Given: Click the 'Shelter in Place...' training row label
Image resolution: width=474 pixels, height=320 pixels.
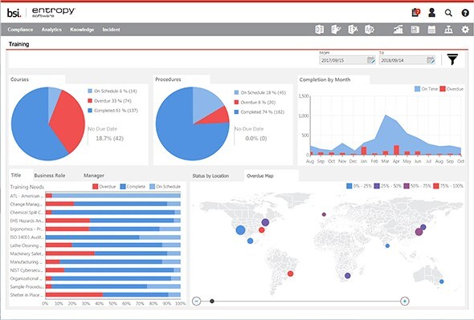Looking at the screenshot, I should (x=27, y=295).
